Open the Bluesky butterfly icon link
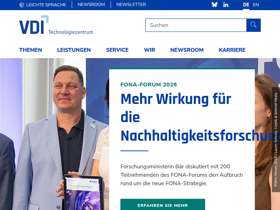The image size is (280, 210). click(215, 5)
